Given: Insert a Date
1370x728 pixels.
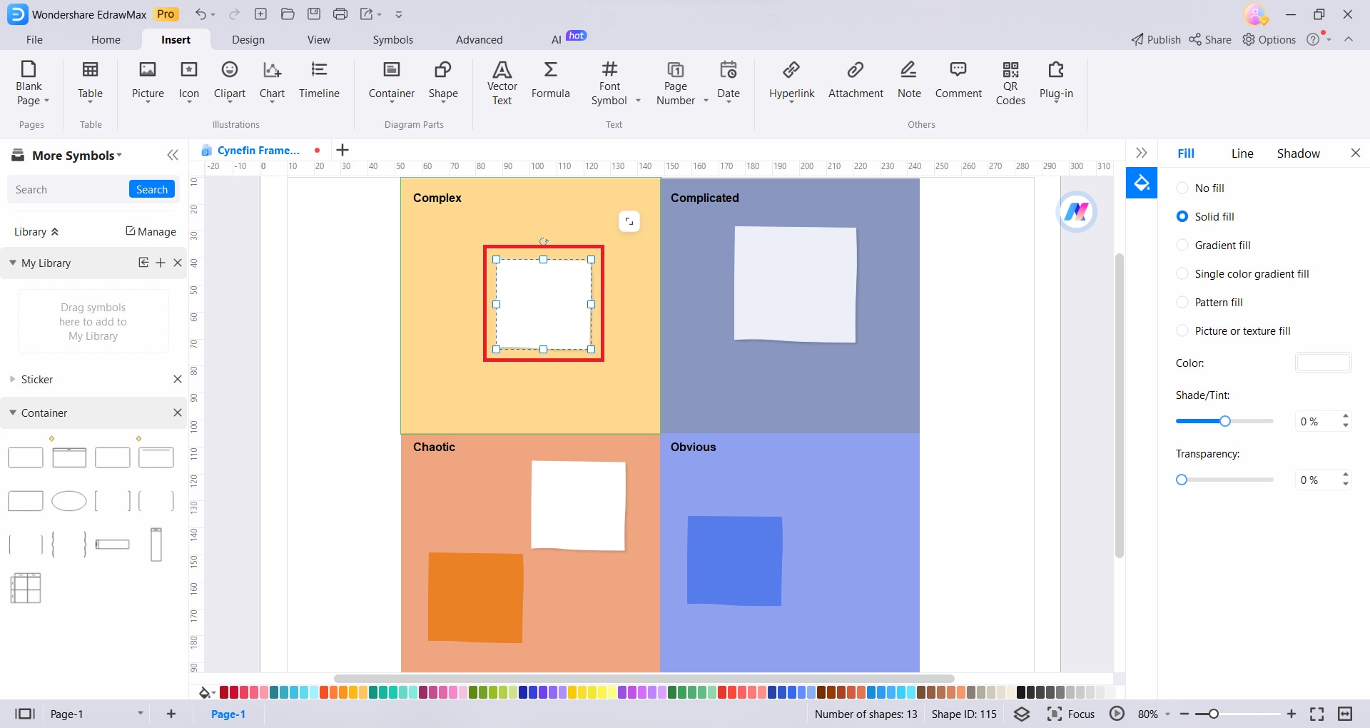Looking at the screenshot, I should [729, 82].
